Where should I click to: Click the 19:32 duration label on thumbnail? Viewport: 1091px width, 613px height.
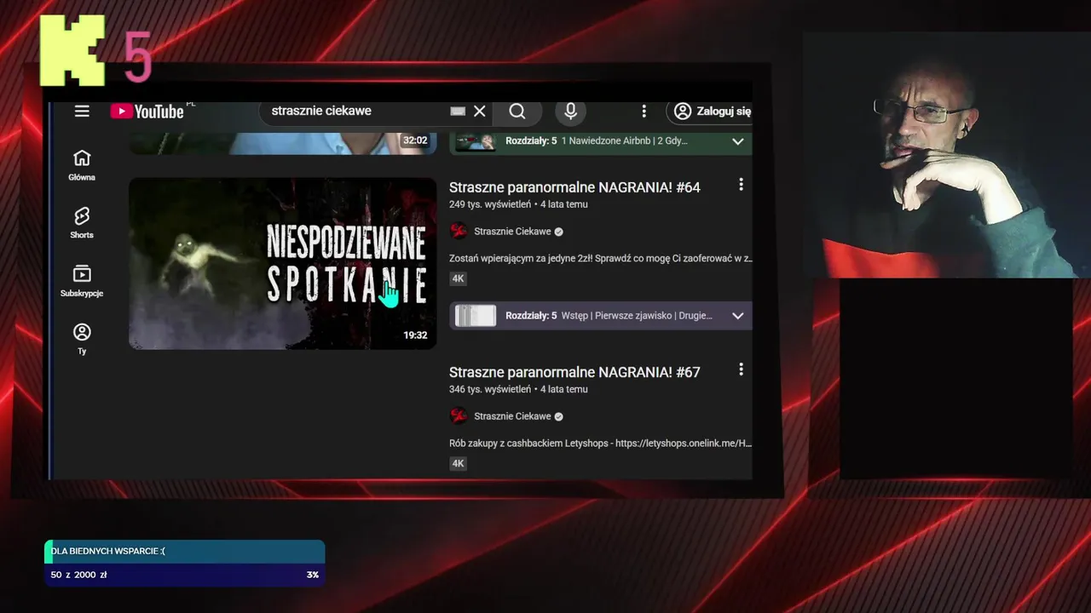415,335
